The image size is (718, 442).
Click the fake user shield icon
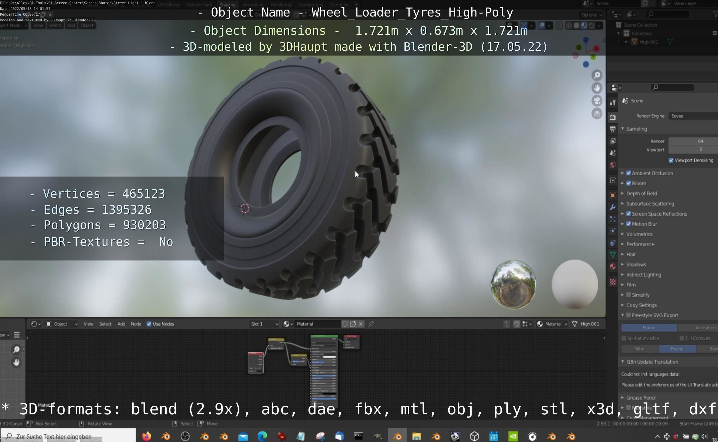click(x=345, y=324)
